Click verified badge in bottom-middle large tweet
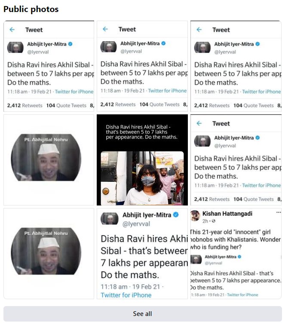This screenshot has width=285, height=325. point(176,215)
